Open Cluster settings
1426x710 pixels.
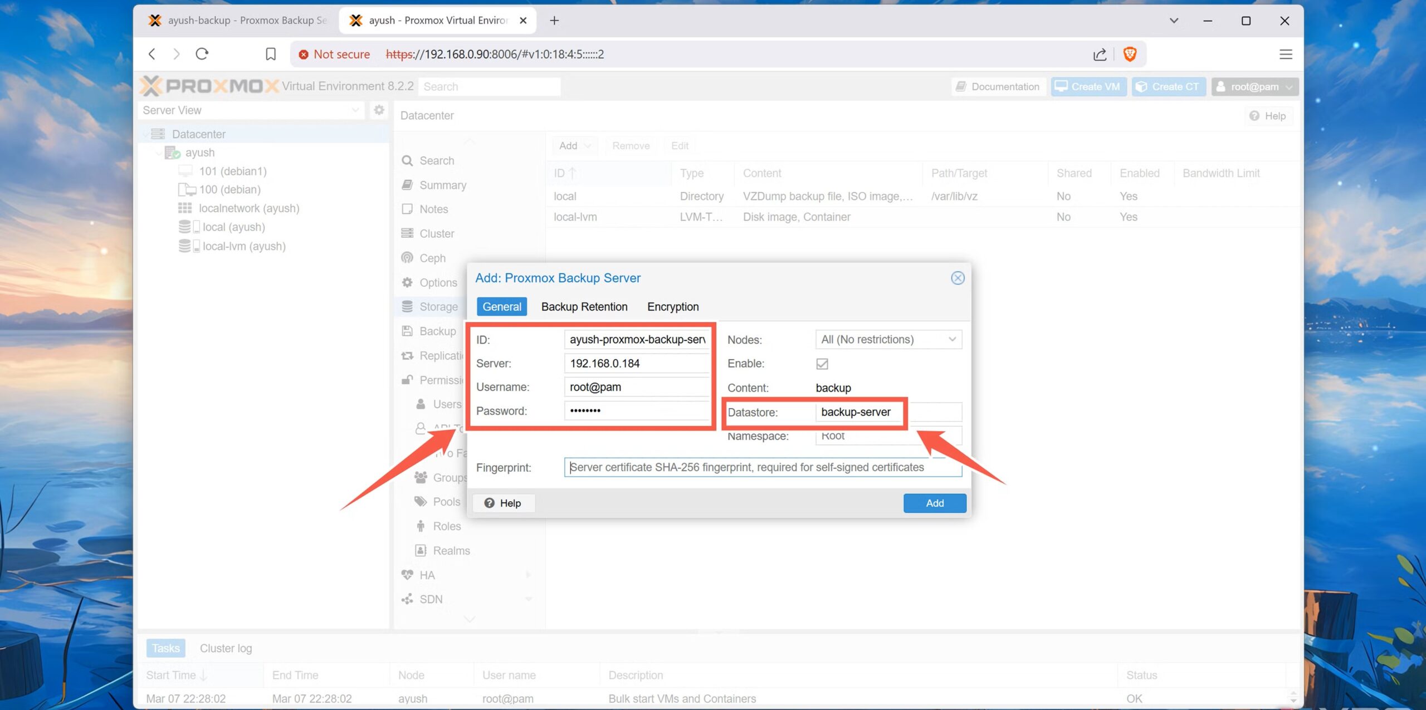click(436, 233)
